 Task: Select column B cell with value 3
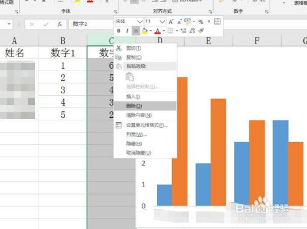click(x=63, y=90)
